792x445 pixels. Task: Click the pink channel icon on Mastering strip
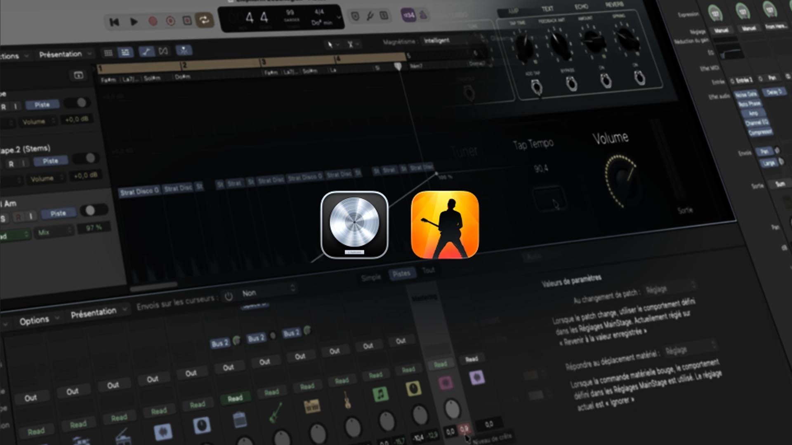[445, 382]
